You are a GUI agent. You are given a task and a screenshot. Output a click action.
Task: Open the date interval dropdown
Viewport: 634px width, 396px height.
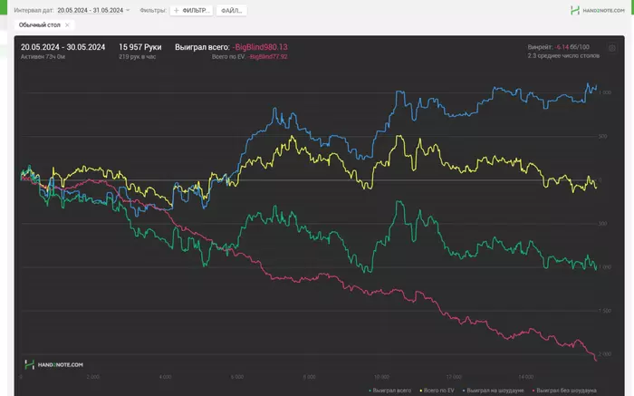pos(90,10)
